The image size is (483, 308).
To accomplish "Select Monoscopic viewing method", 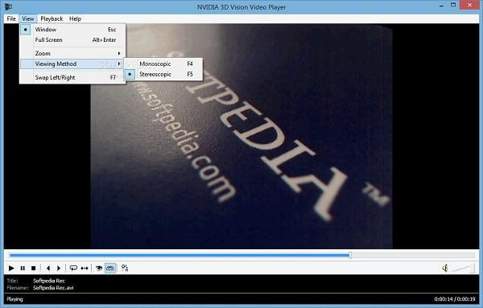I will (163, 64).
